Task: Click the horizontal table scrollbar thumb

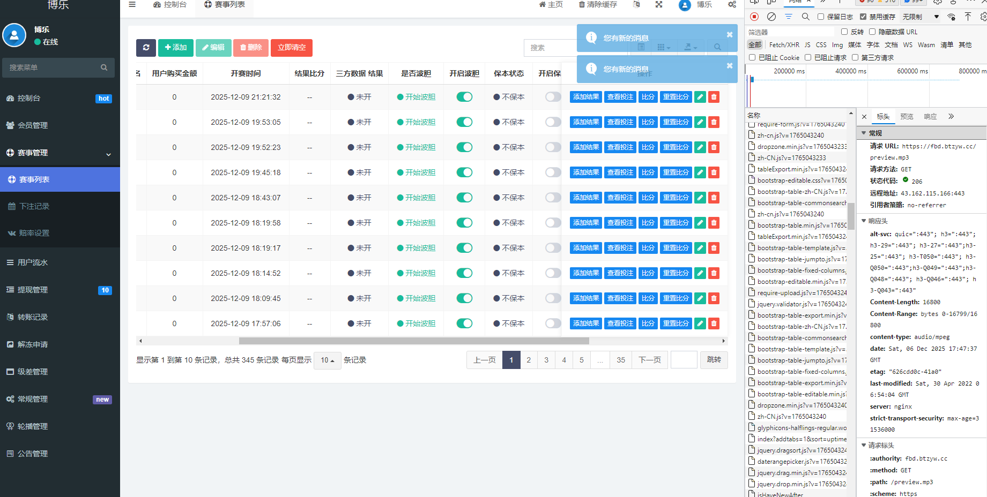Action: coord(414,341)
